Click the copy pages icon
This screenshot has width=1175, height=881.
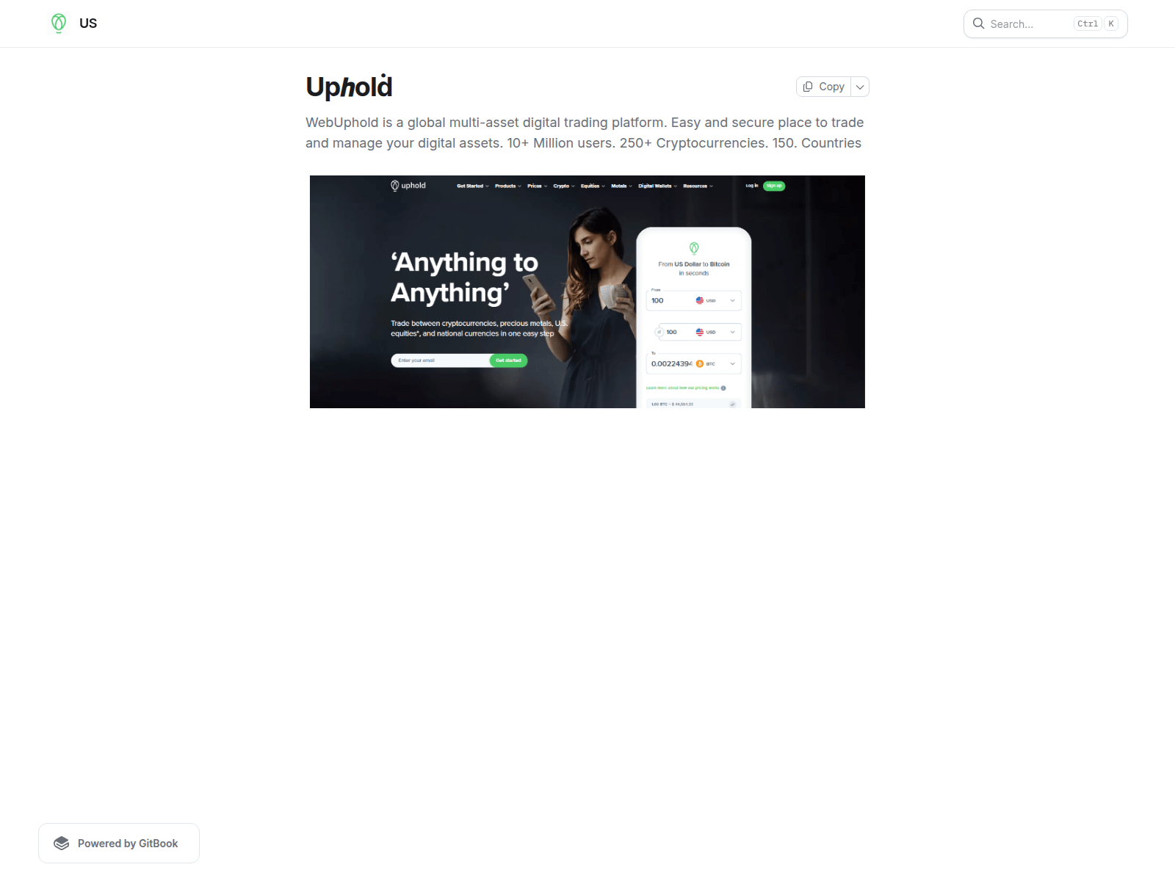(x=808, y=87)
